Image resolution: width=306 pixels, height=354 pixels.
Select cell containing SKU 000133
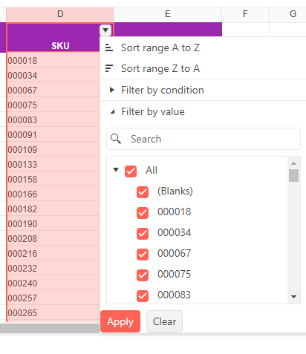click(x=53, y=164)
